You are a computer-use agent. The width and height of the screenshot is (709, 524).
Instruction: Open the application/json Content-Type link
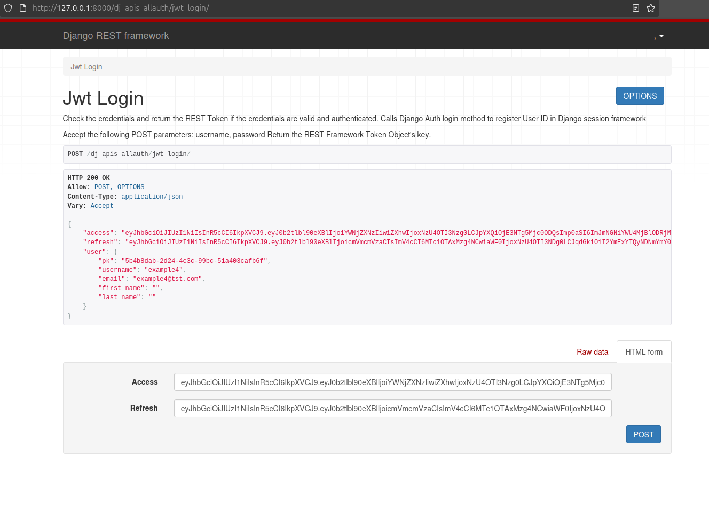tap(152, 197)
